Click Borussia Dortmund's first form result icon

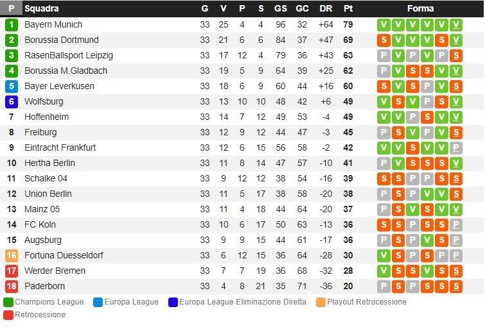click(384, 40)
